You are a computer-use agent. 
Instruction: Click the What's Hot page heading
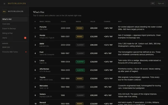[39, 12]
